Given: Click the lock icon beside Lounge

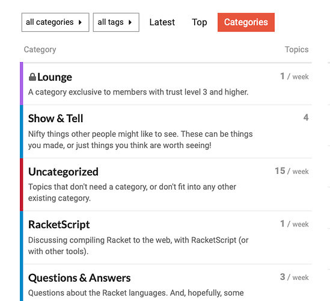Looking at the screenshot, I should coord(32,77).
